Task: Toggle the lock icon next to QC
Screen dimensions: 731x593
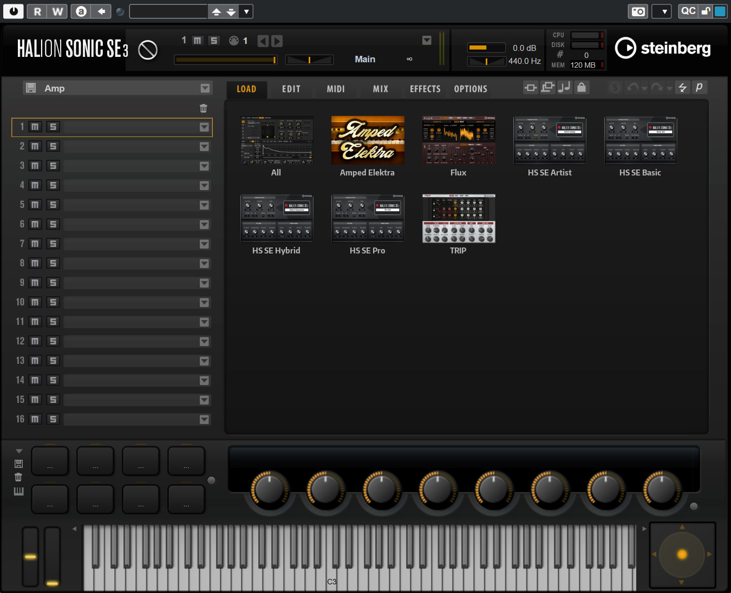Action: pyautogui.click(x=706, y=11)
